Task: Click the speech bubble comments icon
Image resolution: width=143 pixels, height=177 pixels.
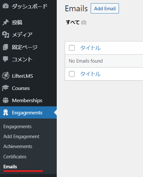Action: point(5,59)
